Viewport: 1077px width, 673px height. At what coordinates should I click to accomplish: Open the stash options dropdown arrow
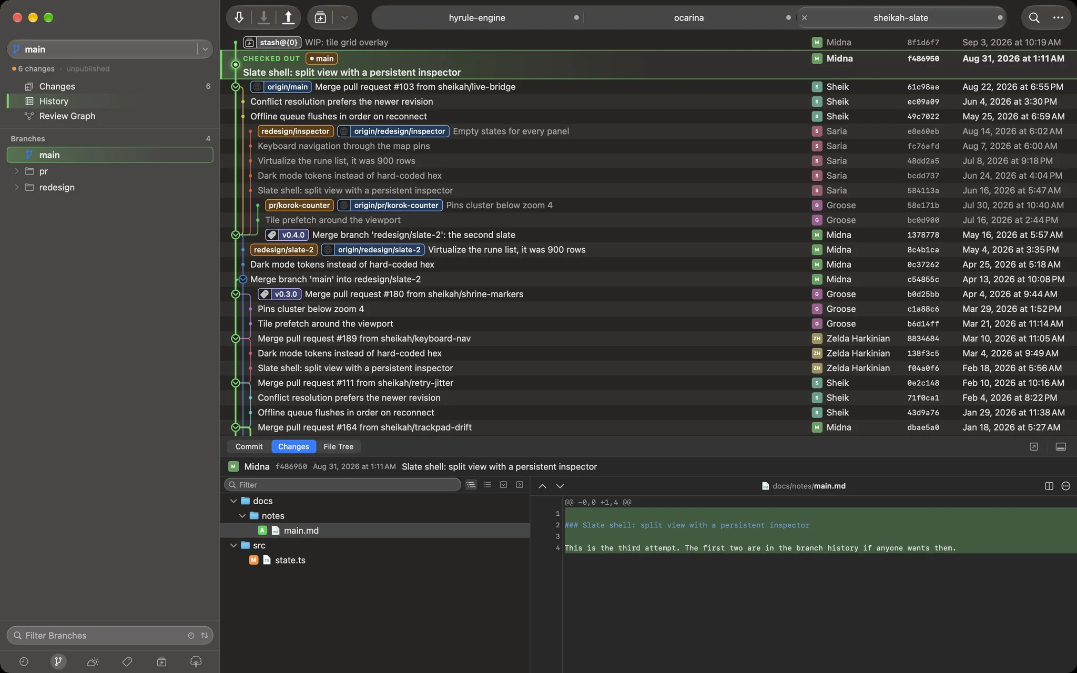tap(345, 17)
